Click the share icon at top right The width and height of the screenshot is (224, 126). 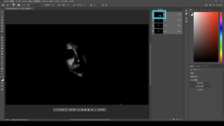click(x=206, y=5)
